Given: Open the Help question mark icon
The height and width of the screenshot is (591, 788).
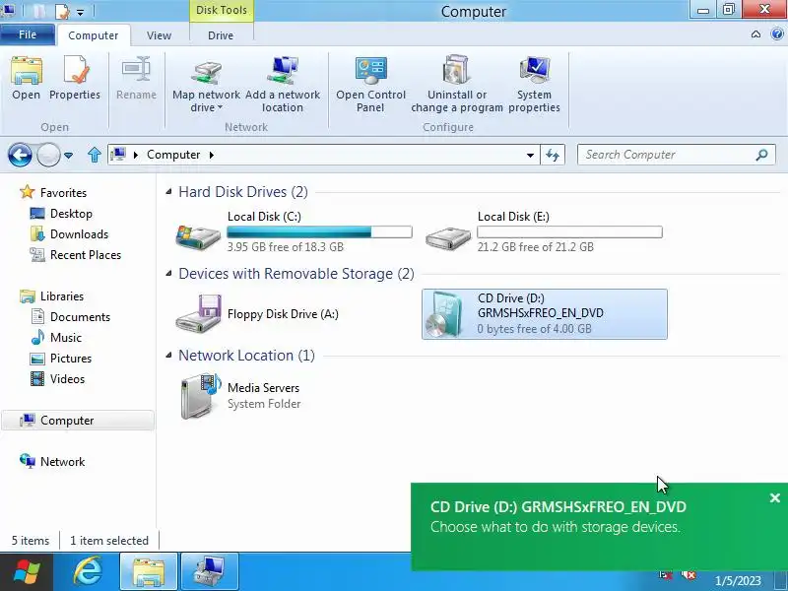Looking at the screenshot, I should [x=777, y=34].
